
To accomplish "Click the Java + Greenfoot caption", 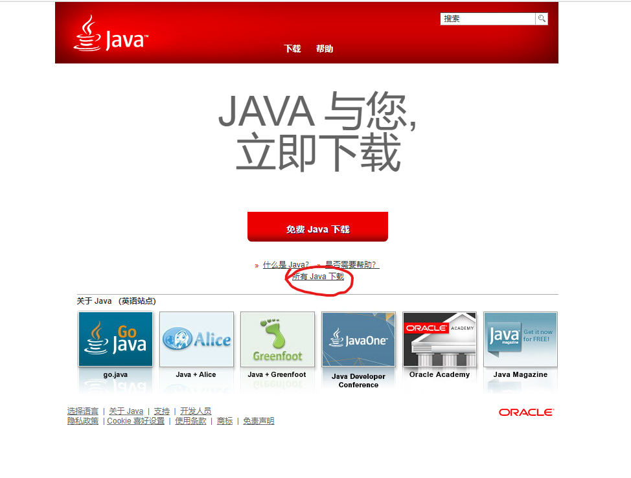I will coord(277,374).
